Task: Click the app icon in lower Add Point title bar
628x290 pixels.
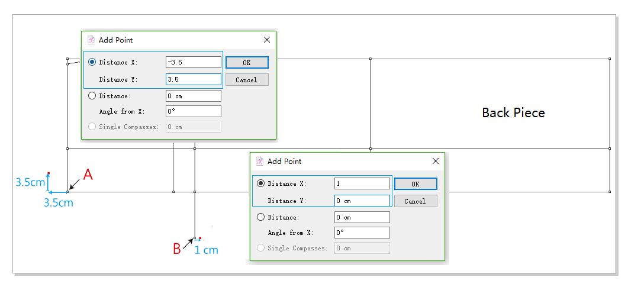Action: click(x=260, y=161)
